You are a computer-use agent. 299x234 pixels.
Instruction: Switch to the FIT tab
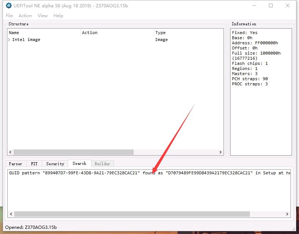[x=34, y=164]
